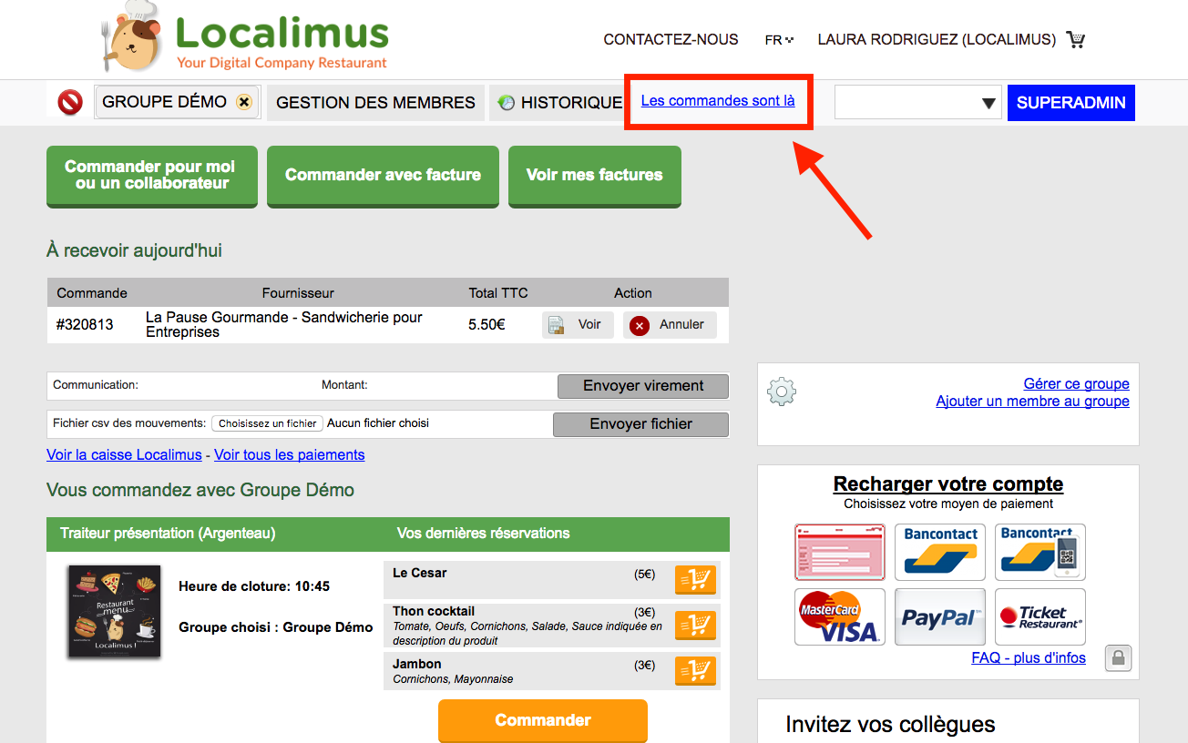The width and height of the screenshot is (1188, 743).
Task: Click the Restaurant menu thumbnail image
Action: coord(114,612)
